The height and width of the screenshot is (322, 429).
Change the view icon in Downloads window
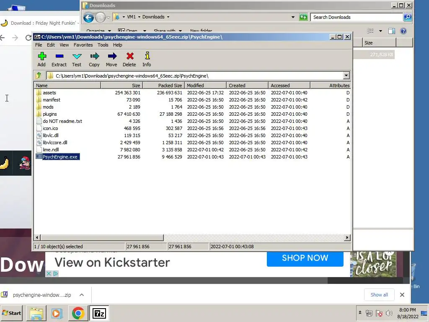click(370, 31)
